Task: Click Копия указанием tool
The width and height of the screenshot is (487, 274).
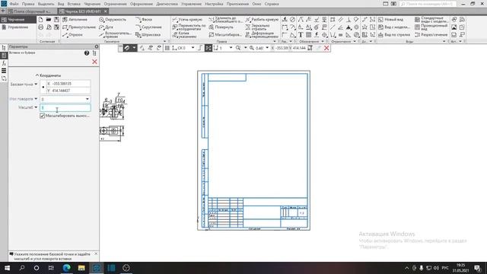Action: coord(184,35)
